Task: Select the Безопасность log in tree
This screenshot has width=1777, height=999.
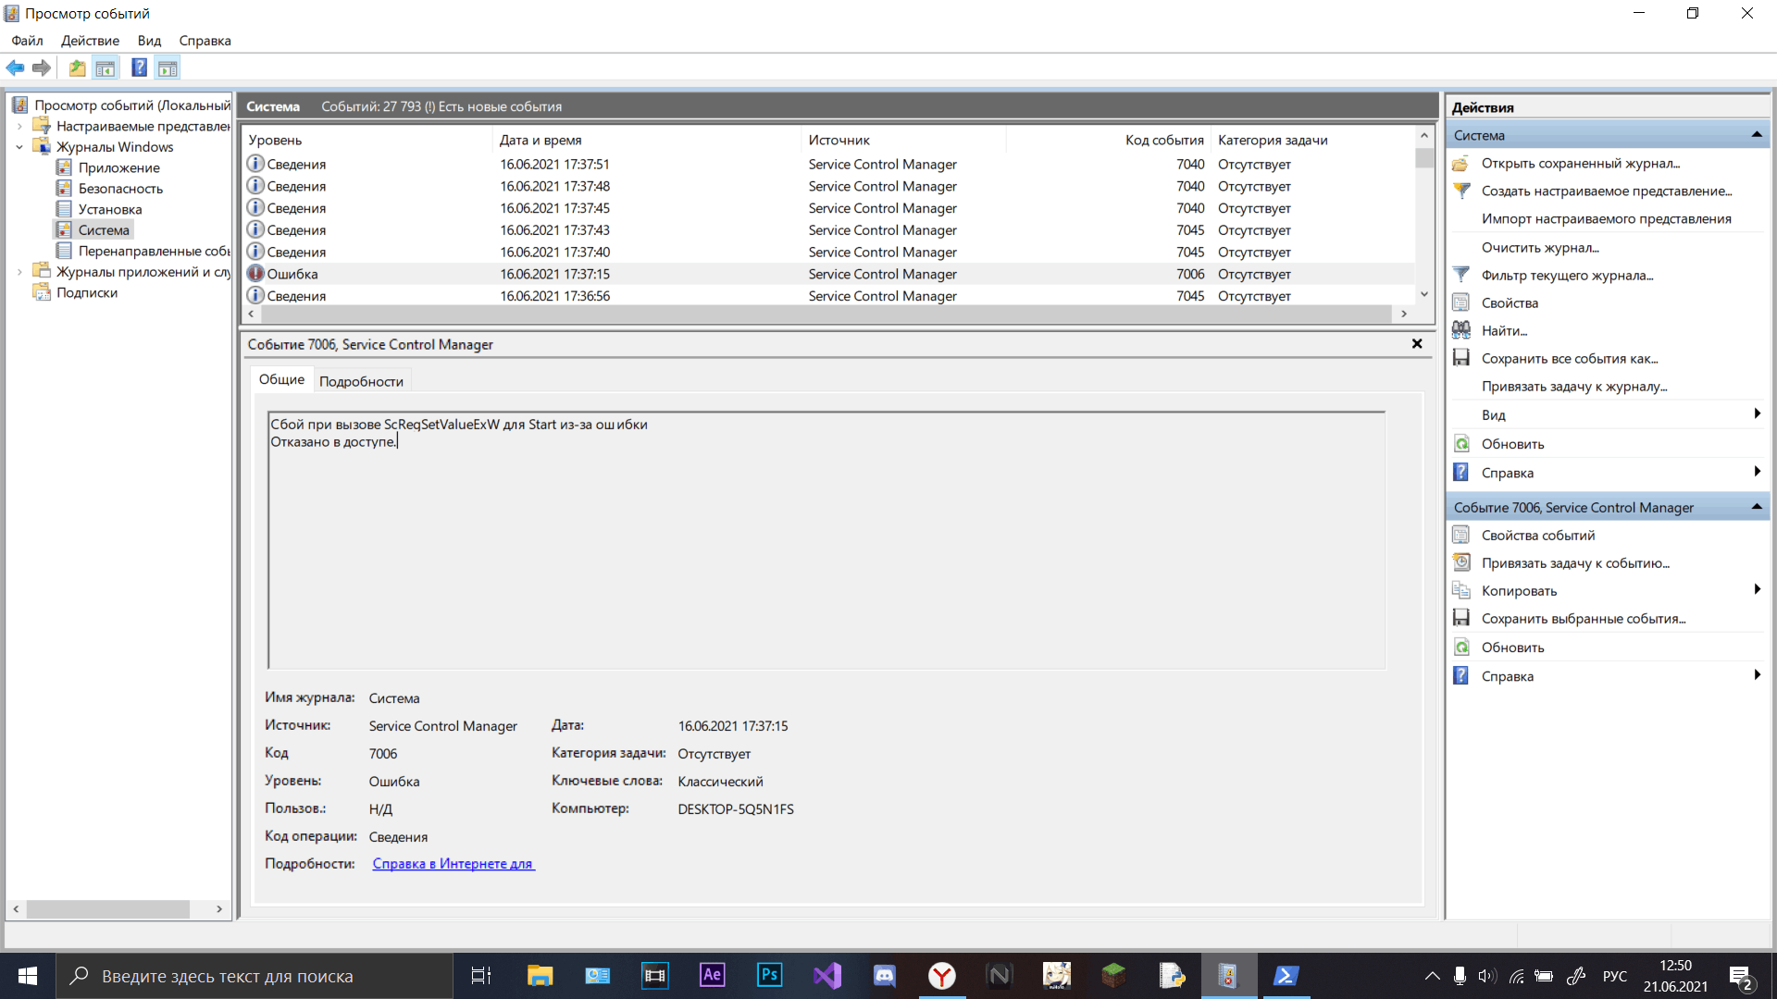Action: (120, 189)
